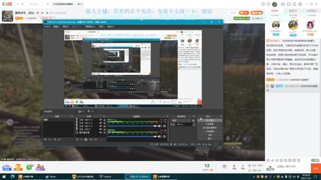Viewport: 321px width, 180px height.
Task: Send chat message with orange button
Action: 316,168
